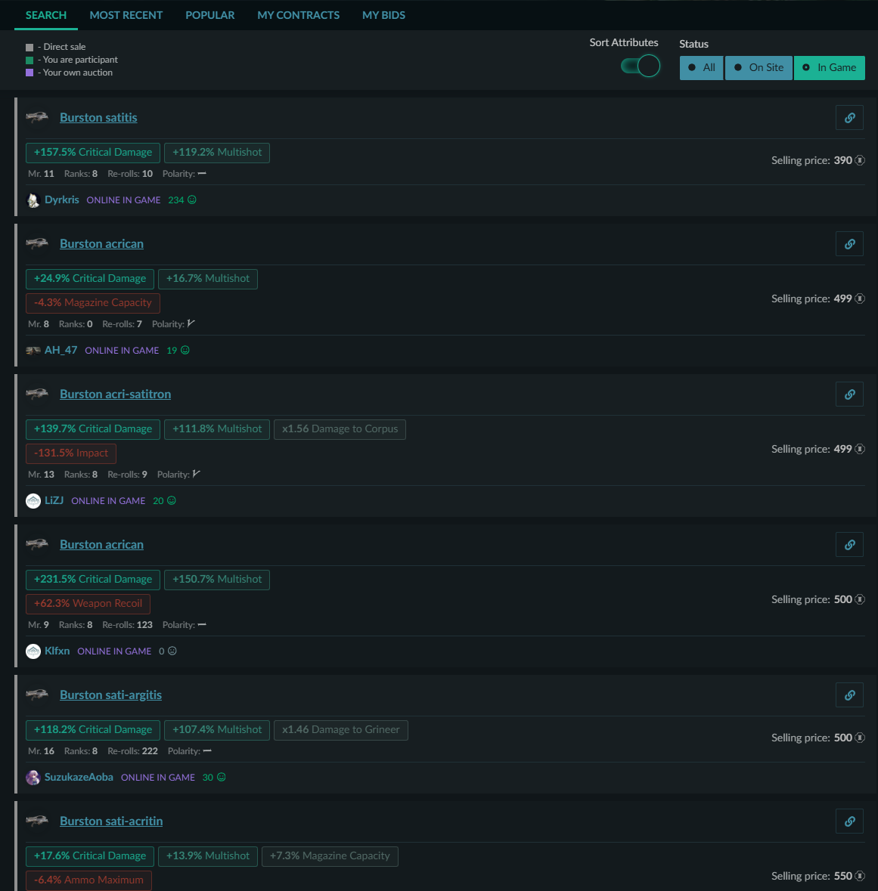View SuzukazeAoba seller profile
The height and width of the screenshot is (891, 878).
(x=79, y=778)
